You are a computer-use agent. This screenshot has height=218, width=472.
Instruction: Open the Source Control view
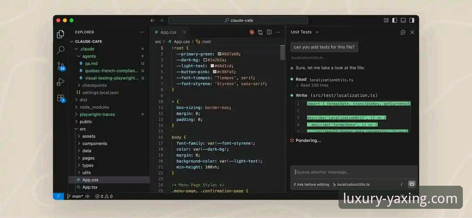61,66
